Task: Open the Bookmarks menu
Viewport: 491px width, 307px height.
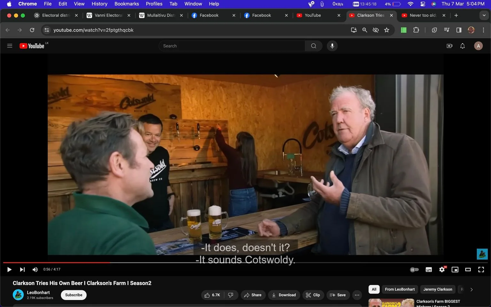Action: point(127,4)
